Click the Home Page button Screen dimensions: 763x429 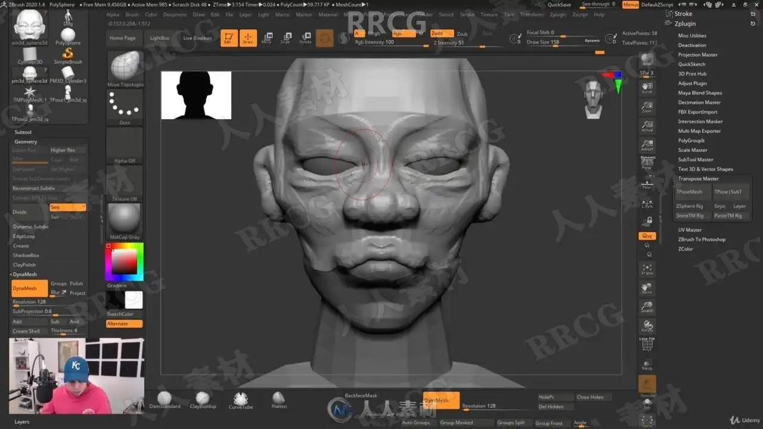click(122, 38)
